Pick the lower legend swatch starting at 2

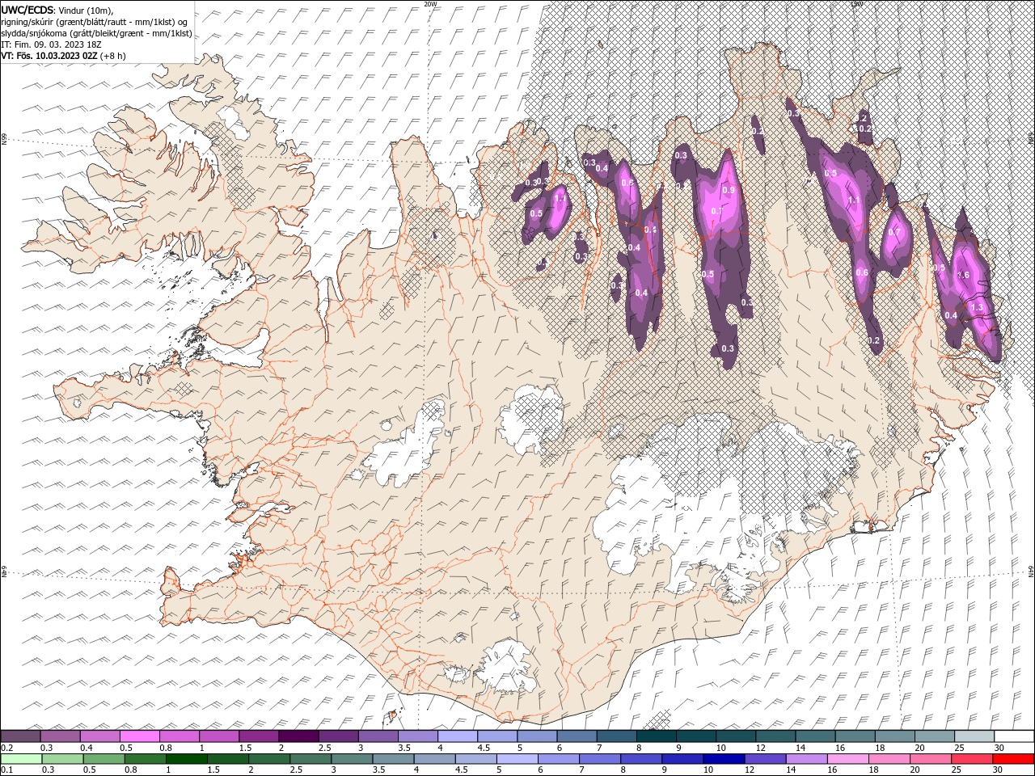tap(269, 759)
